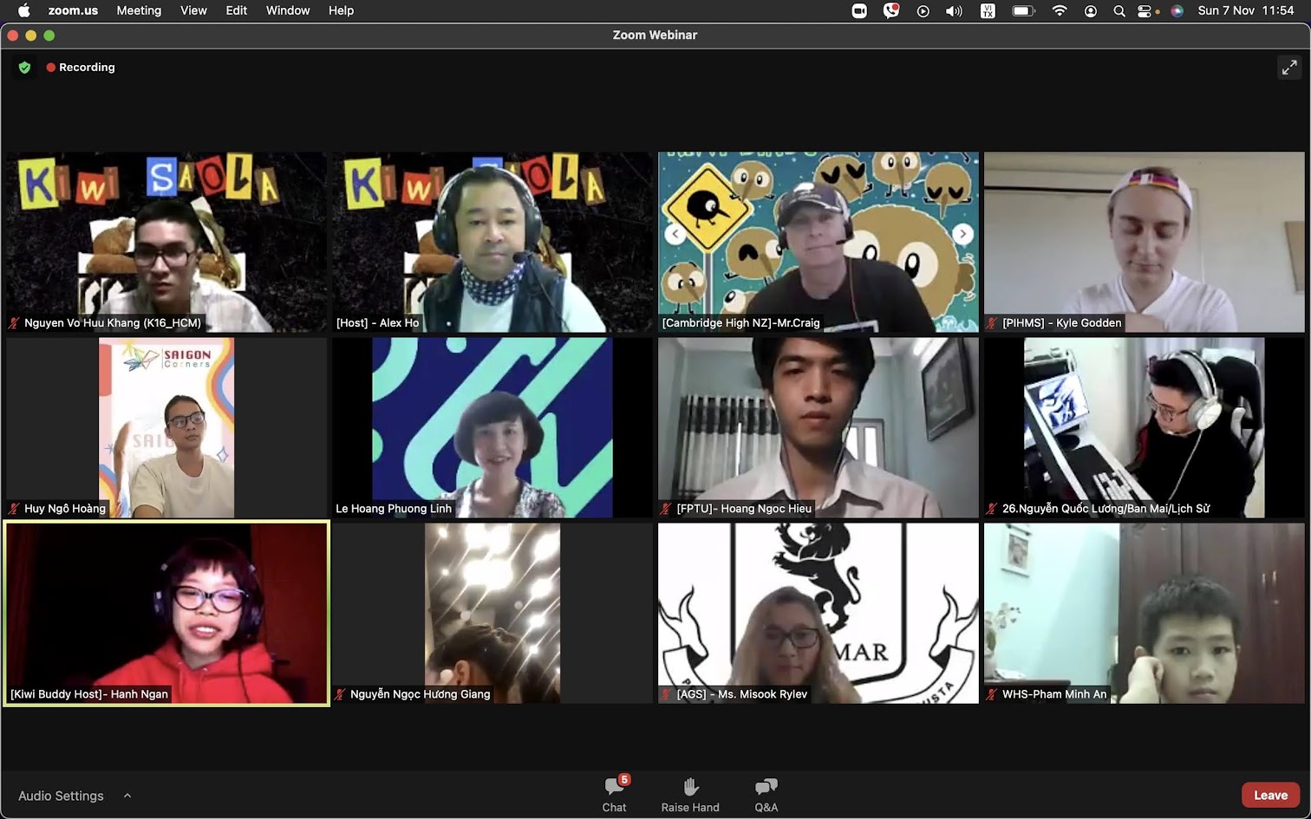Screen dimensions: 1311x819
Task: Click the muted mic icon beside Nguyen Vo Huu Khang
Action: pos(14,323)
